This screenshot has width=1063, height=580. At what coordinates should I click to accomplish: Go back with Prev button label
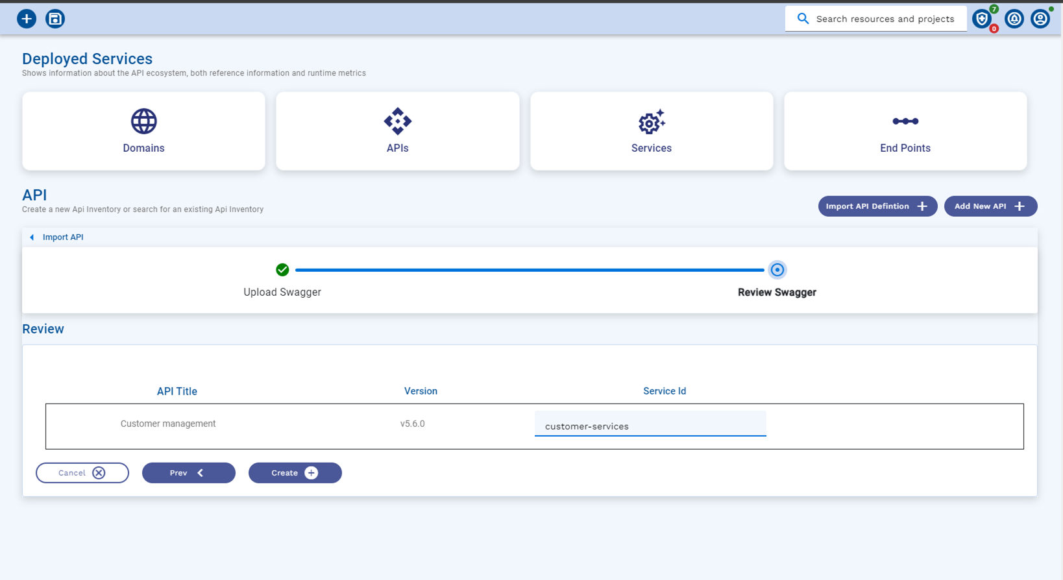[x=178, y=473]
